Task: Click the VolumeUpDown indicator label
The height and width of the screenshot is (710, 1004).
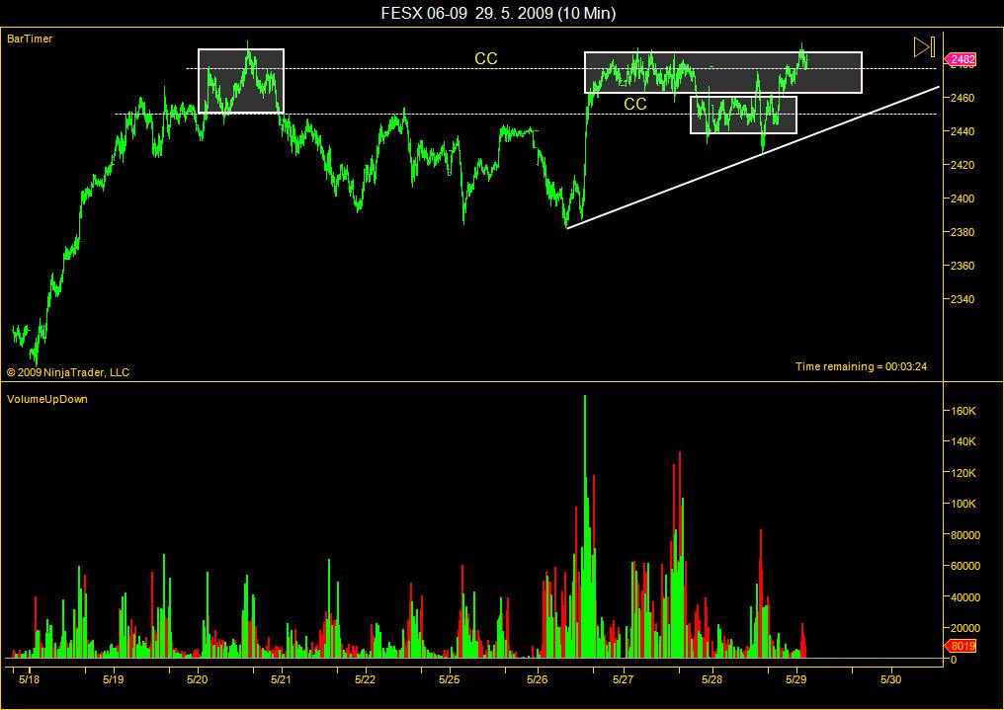Action: (x=46, y=399)
